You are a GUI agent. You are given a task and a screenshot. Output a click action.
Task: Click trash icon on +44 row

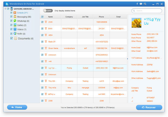pyautogui.click(x=46, y=61)
